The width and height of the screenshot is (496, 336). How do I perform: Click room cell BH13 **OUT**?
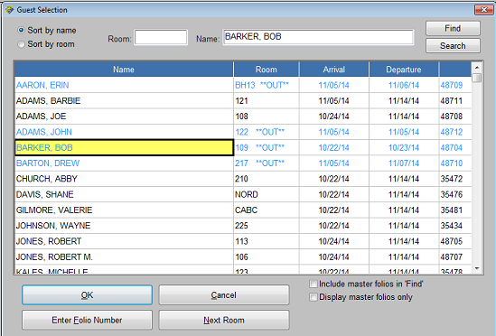coord(266,85)
